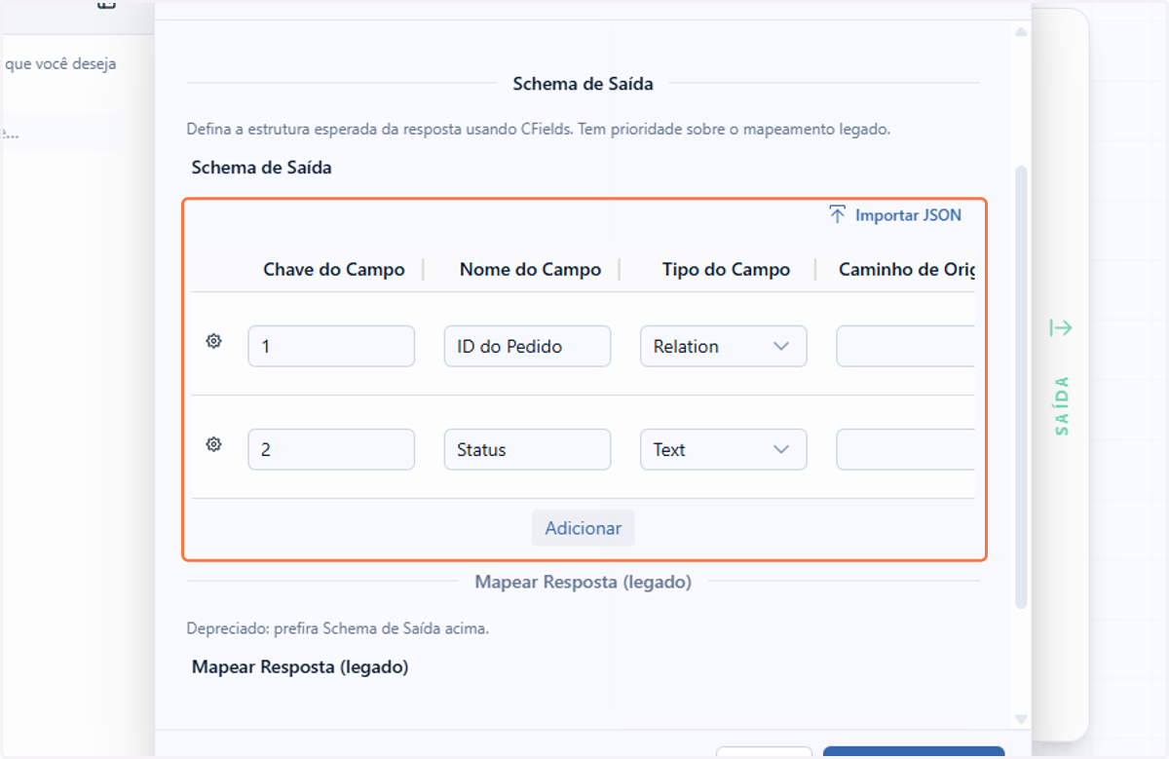Click the Mapear Resposta (legado) section divider title

click(x=583, y=582)
